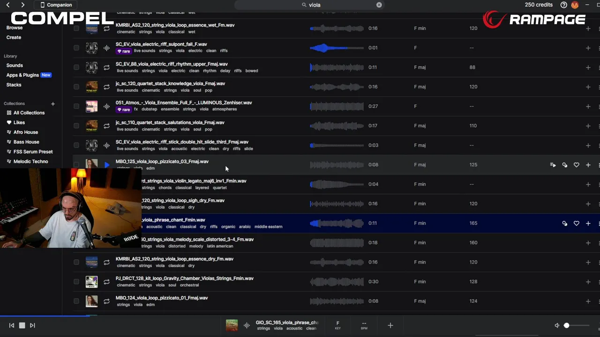Open the help question mark icon
The image size is (600, 337).
[x=563, y=5]
